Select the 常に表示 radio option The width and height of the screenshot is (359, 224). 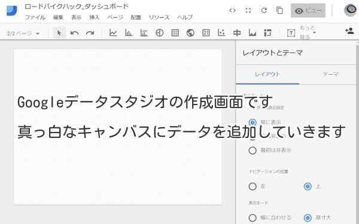[x=252, y=122]
